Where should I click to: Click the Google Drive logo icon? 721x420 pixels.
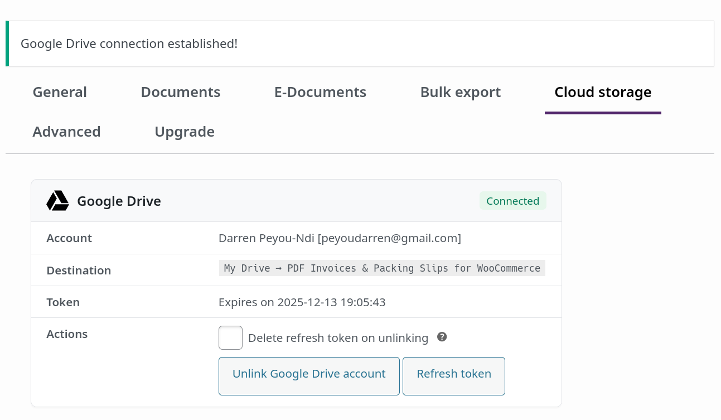[57, 201]
